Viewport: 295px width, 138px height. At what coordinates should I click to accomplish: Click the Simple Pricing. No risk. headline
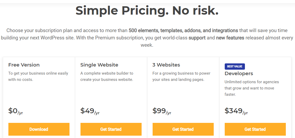(x=147, y=11)
